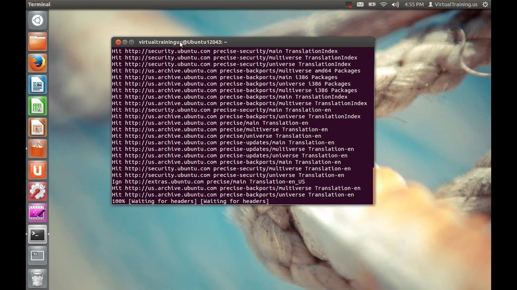Minimize the terminal window
The image size is (517, 290).
point(125,42)
